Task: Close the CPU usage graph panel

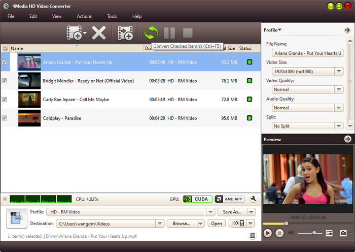Action: pyautogui.click(x=5, y=199)
